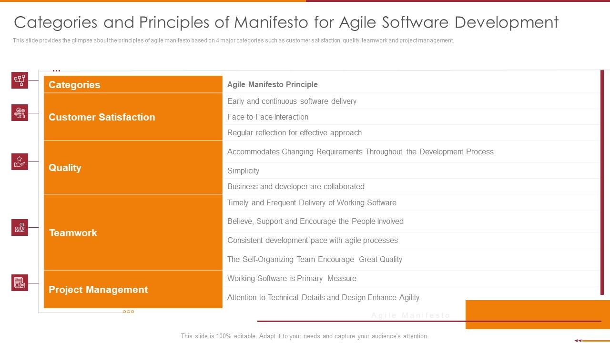Click the flowchart icon beside Categories

[20, 80]
